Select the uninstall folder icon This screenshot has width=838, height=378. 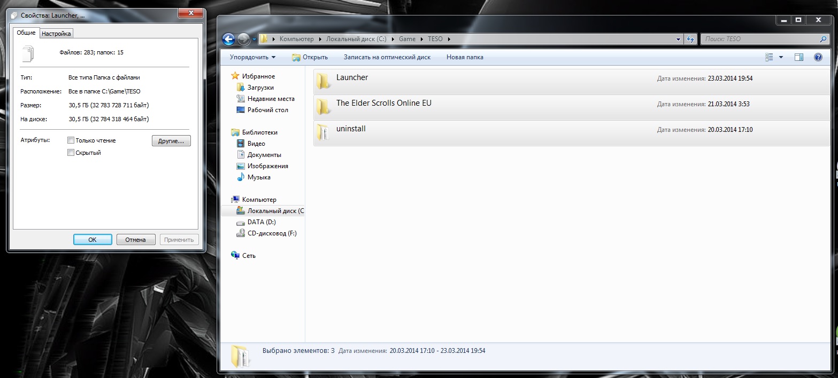pyautogui.click(x=322, y=132)
